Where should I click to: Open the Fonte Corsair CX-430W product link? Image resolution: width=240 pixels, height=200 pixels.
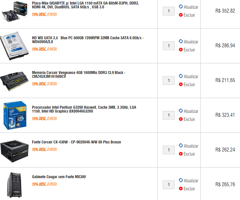(76, 142)
